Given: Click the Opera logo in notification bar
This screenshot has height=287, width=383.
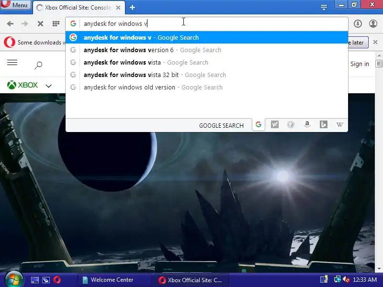Looking at the screenshot, I should 9,42.
